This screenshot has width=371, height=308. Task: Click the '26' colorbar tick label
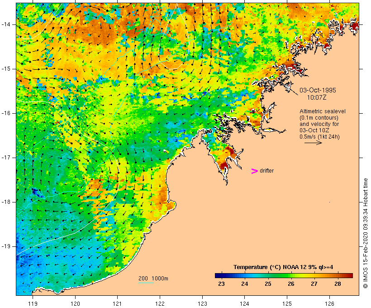click(x=291, y=284)
